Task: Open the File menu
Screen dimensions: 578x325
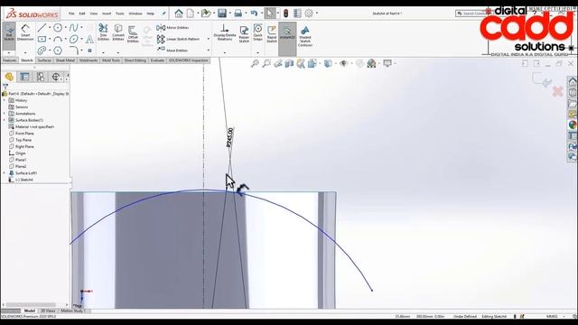Action: tap(71, 14)
